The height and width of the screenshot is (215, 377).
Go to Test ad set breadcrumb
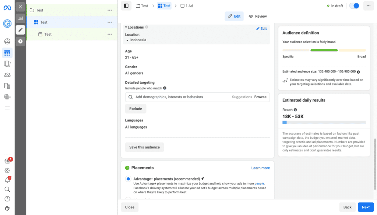coord(164,6)
